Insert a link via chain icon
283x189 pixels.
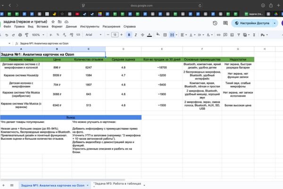tap(218, 34)
